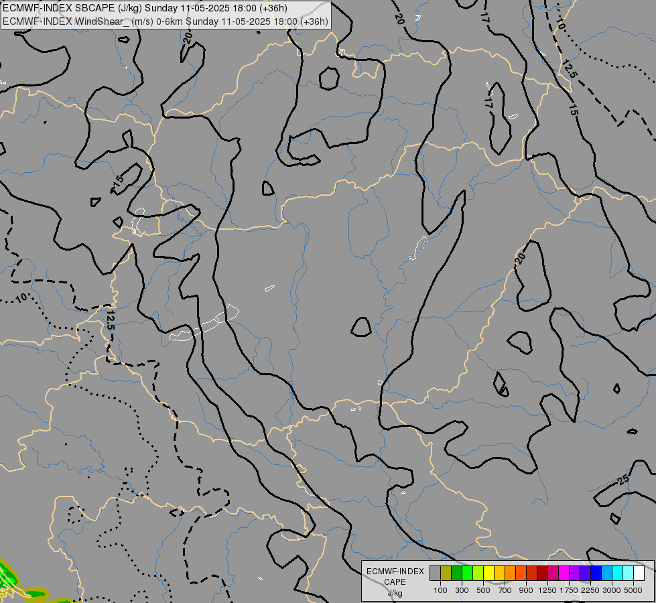Viewport: 656px width, 603px height.
Task: Select the pale cyan legend swatch
Action: 628,574
